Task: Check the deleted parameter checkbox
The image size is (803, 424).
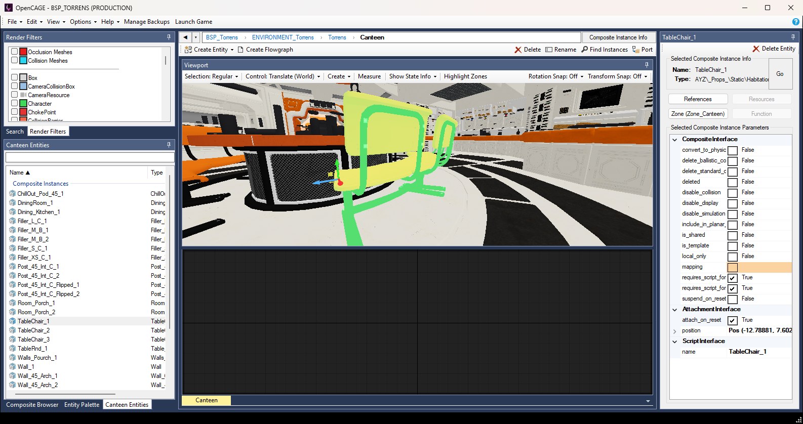Action: (x=732, y=182)
